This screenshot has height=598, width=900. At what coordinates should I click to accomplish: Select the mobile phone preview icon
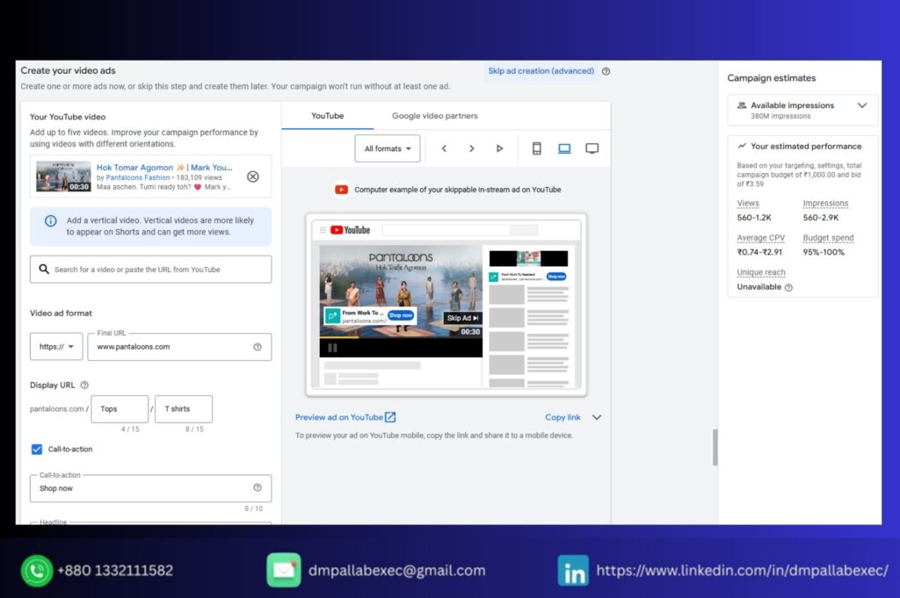536,148
